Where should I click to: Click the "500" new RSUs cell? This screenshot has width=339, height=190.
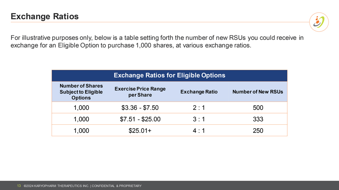tap(258, 107)
